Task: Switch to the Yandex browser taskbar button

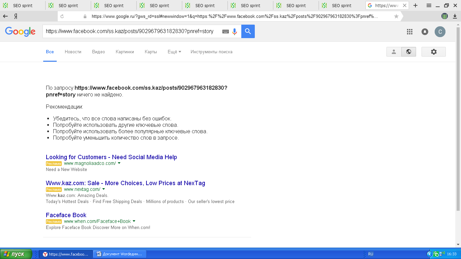Action: tap(65, 254)
